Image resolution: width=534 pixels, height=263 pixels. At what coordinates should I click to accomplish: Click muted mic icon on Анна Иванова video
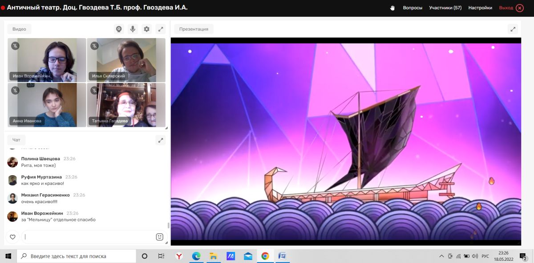coord(15,90)
